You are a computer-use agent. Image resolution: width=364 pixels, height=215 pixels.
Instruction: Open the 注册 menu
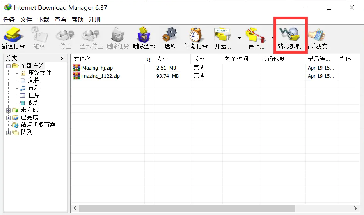point(95,20)
